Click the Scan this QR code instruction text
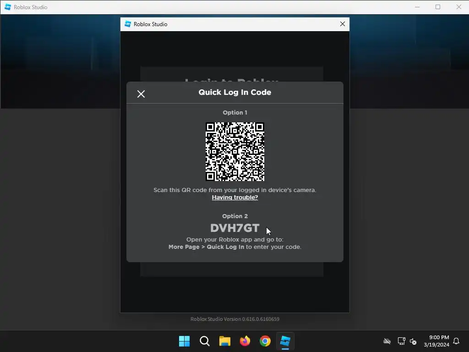Image resolution: width=469 pixels, height=352 pixels. pos(235,190)
